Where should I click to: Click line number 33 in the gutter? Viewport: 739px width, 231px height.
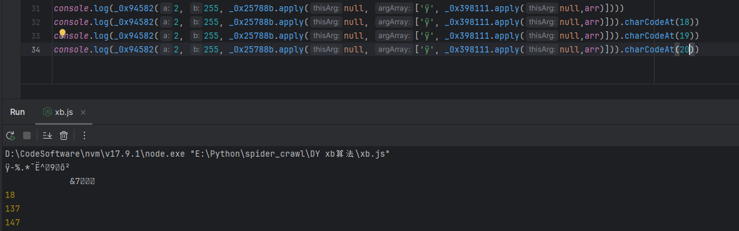pos(36,36)
